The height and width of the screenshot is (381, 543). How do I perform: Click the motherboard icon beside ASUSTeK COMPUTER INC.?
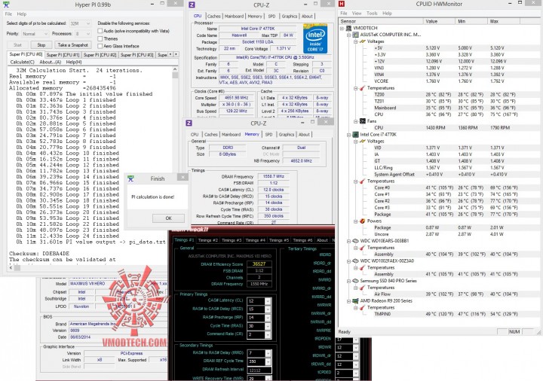click(x=356, y=35)
